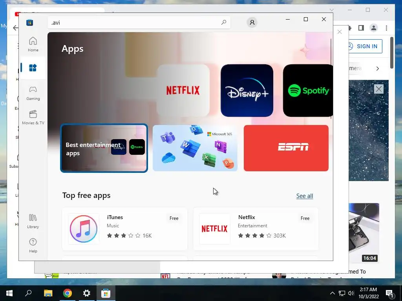Open the Spotify featured tile

coord(308,91)
